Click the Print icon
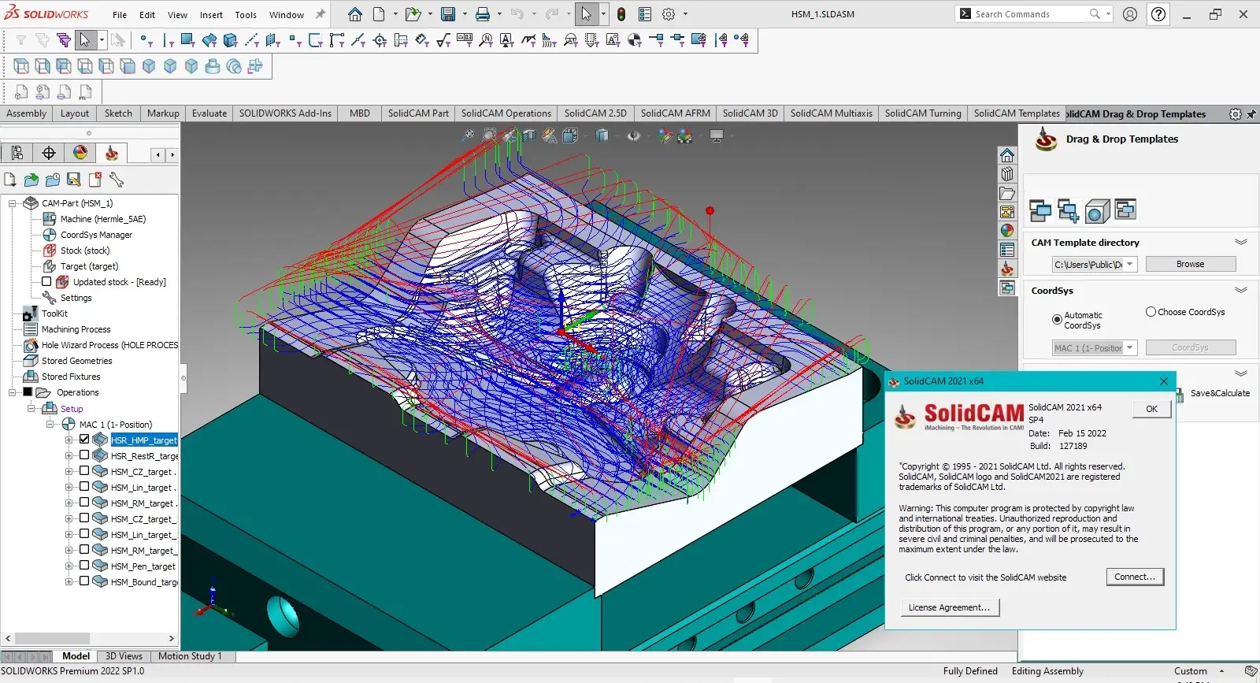Viewport: 1260px width, 683px height. (483, 14)
